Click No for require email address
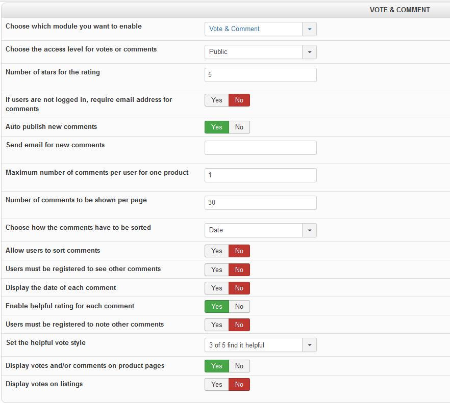 239,100
